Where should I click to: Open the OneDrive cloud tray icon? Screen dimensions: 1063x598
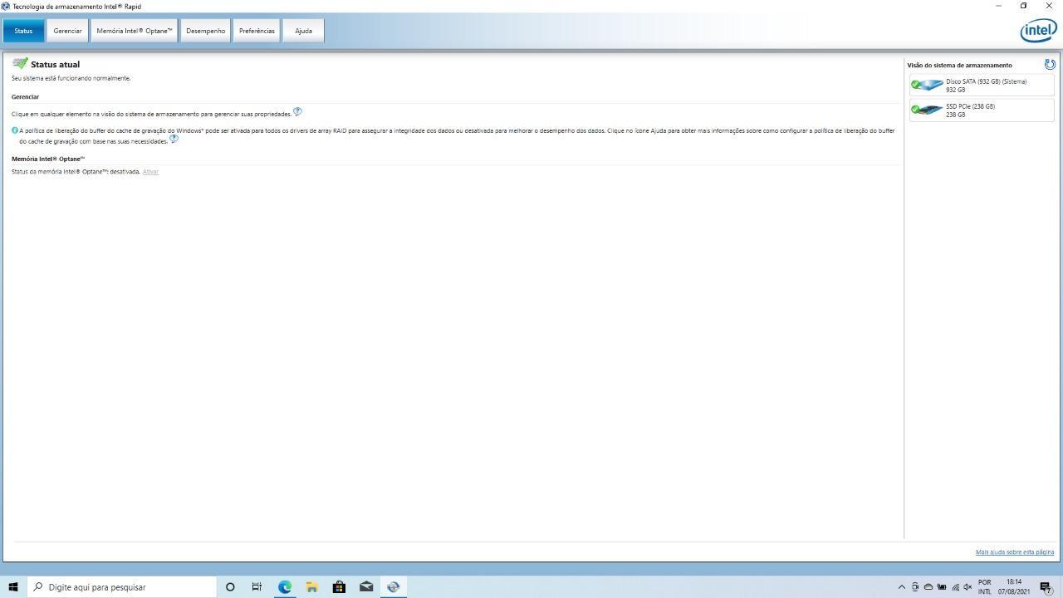[x=928, y=587]
